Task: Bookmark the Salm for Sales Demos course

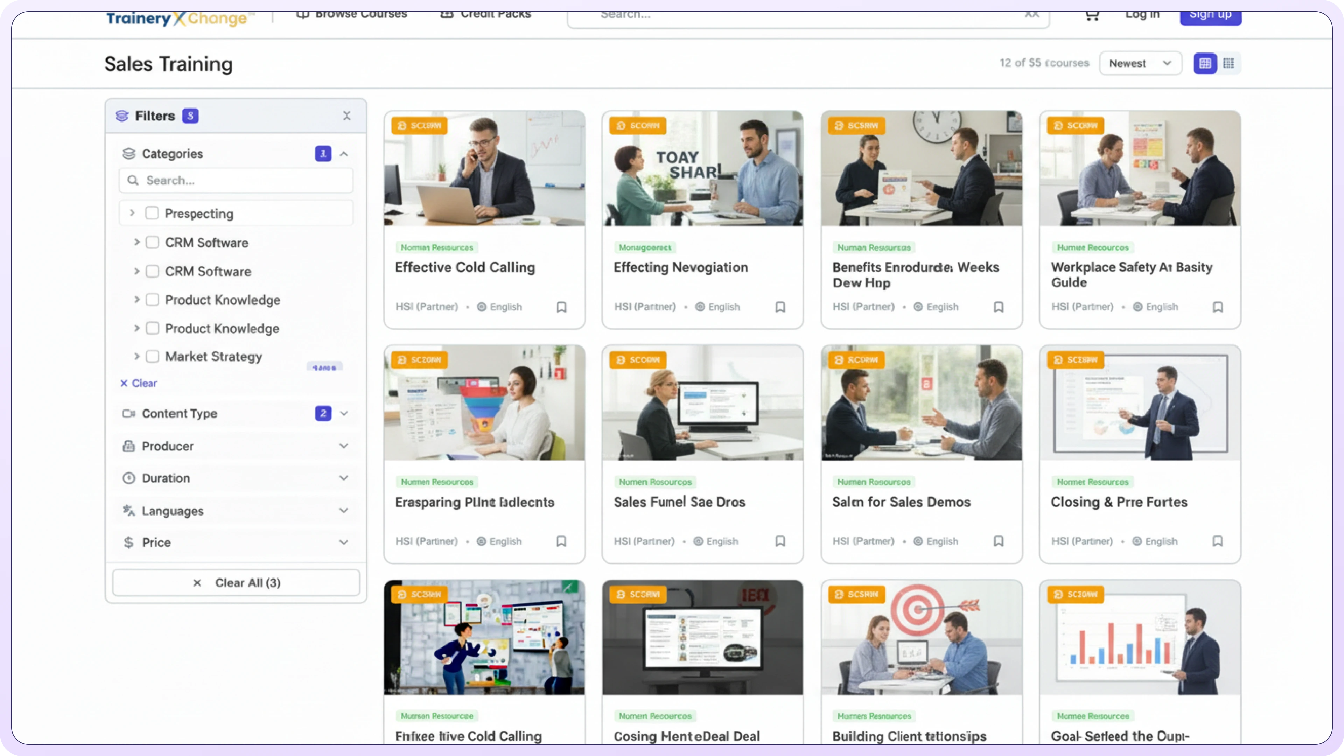Action: click(x=999, y=541)
